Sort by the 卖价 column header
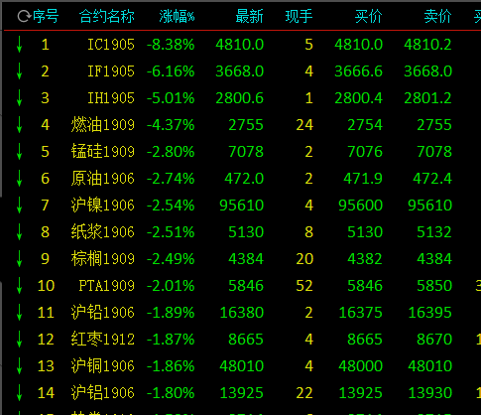 [438, 16]
